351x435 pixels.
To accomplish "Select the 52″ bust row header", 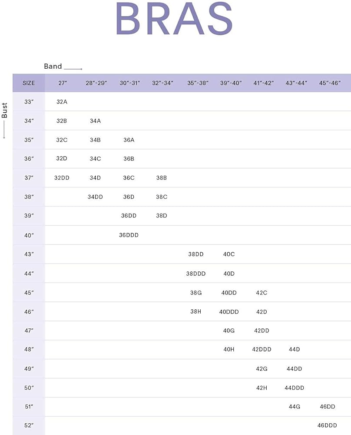I will pos(29,425).
